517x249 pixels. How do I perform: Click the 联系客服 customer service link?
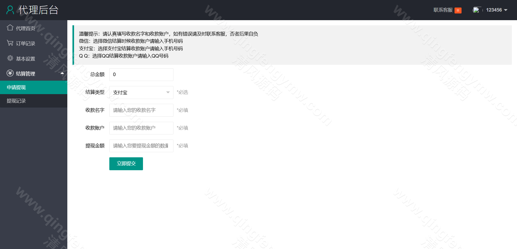(442, 10)
